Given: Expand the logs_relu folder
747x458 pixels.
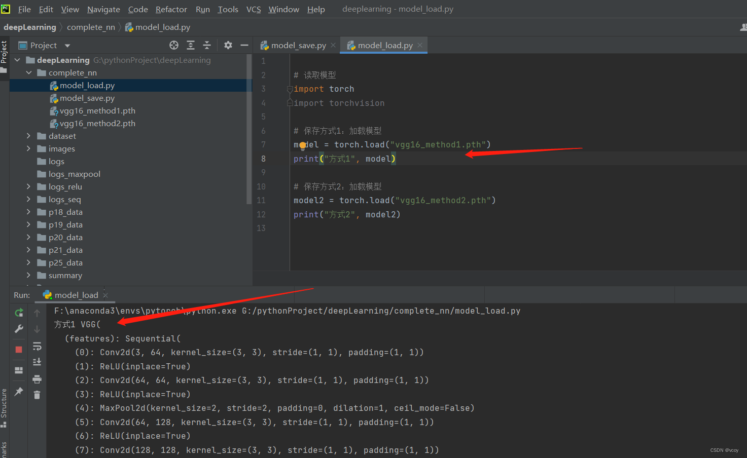Looking at the screenshot, I should pos(29,186).
